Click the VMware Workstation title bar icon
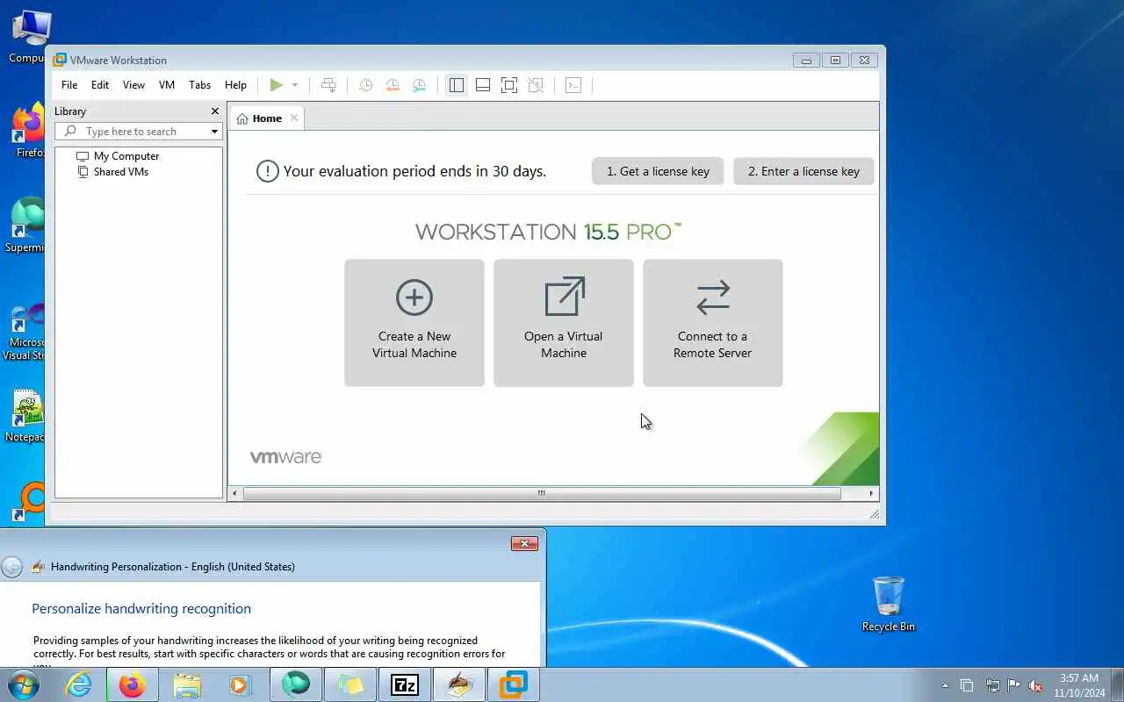This screenshot has width=1124, height=702. tap(60, 60)
